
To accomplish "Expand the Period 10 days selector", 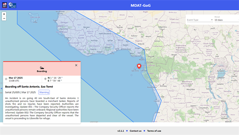I will 227,20.
